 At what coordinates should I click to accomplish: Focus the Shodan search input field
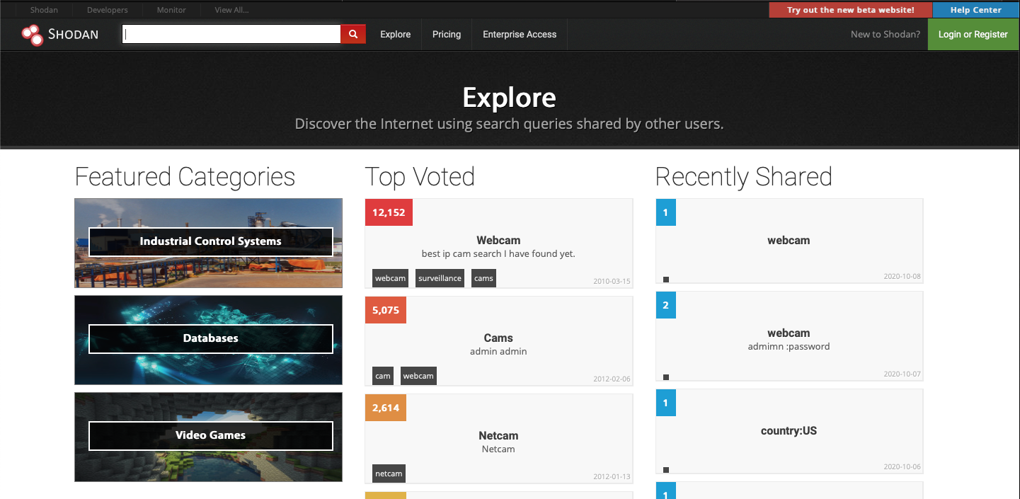coord(231,34)
